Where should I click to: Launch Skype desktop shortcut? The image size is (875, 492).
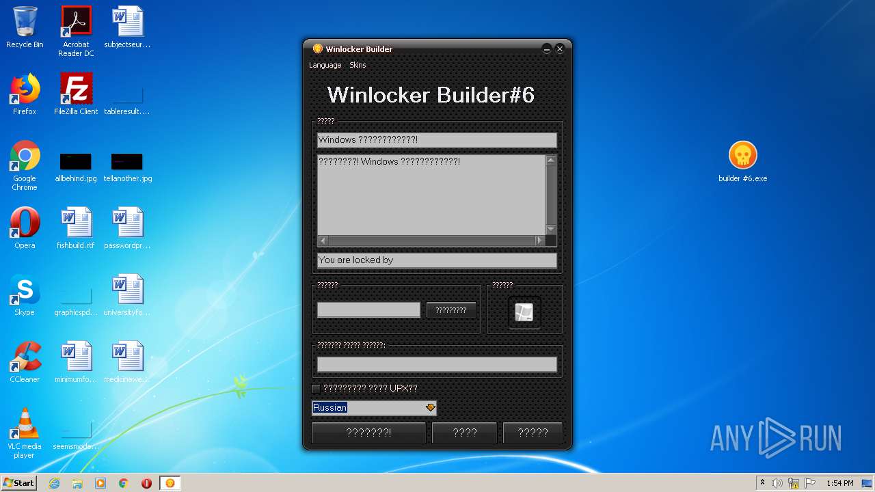[25, 295]
